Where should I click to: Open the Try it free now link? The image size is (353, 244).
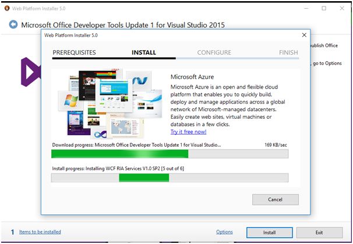(188, 132)
